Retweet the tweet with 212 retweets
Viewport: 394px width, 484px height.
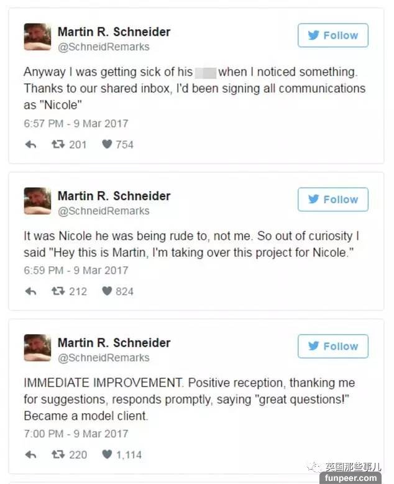58,291
